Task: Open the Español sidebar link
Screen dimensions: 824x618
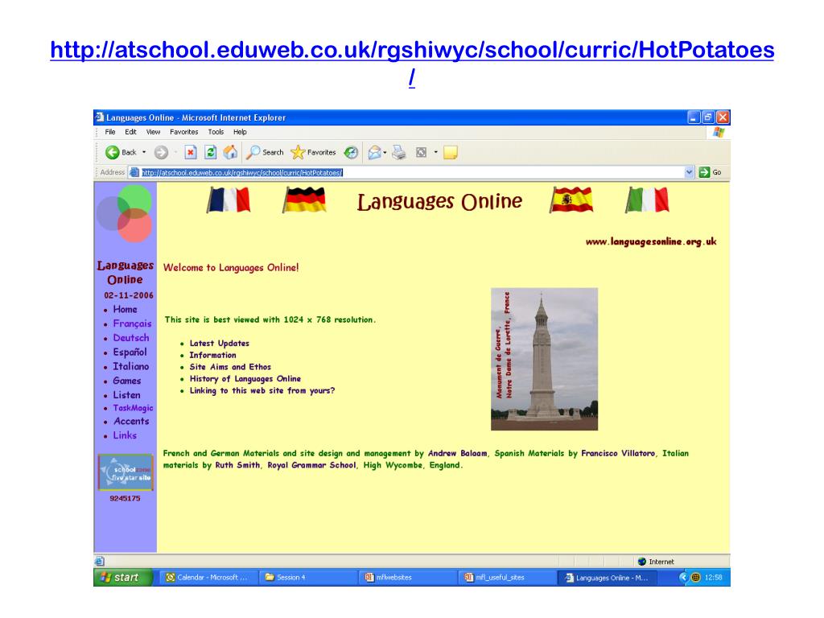Action: click(x=130, y=352)
